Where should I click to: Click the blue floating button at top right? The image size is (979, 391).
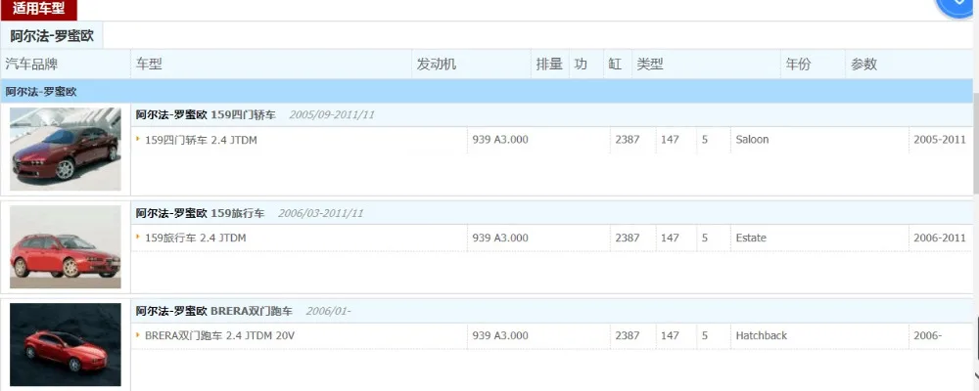point(957,6)
